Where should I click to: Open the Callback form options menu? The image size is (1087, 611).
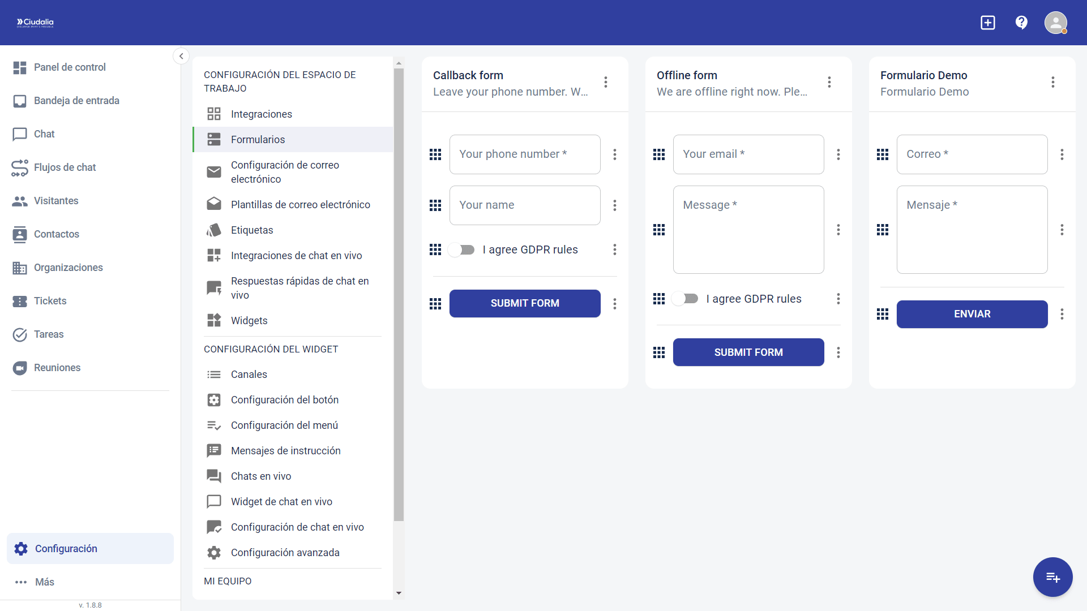tap(605, 82)
